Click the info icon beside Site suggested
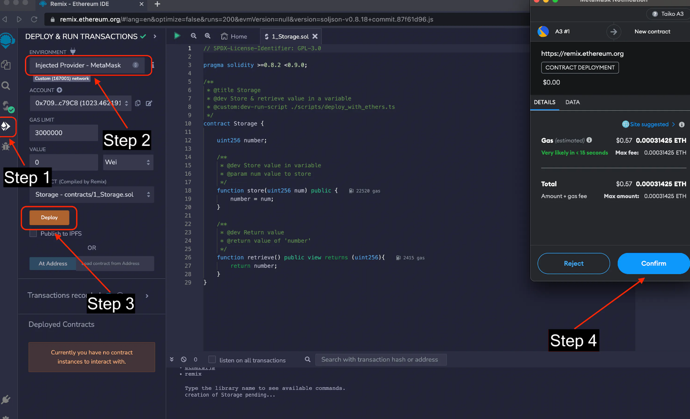 point(682,124)
